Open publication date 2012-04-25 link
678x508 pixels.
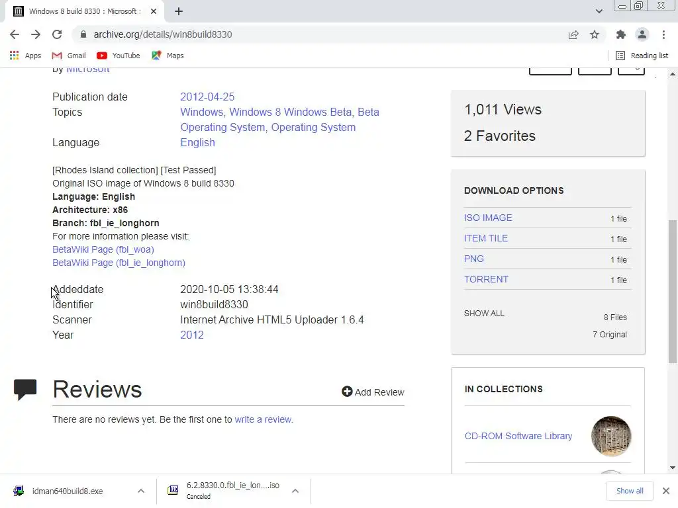point(207,97)
